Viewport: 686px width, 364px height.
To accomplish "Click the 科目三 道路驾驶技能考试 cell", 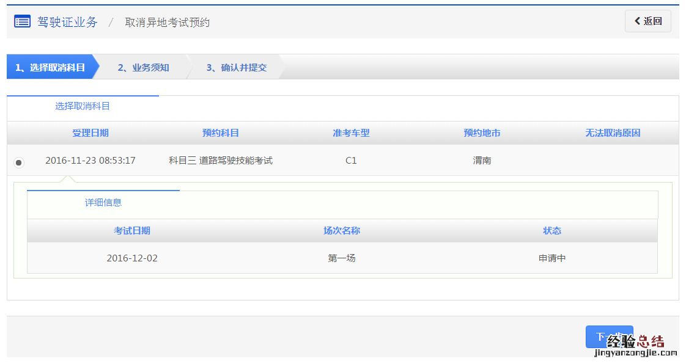I will tap(221, 161).
